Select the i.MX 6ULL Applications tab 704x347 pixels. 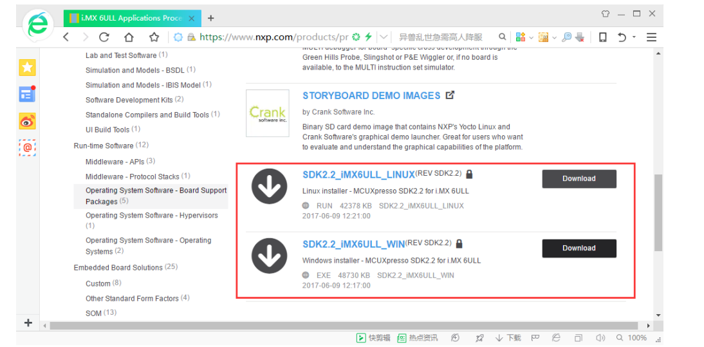133,18
